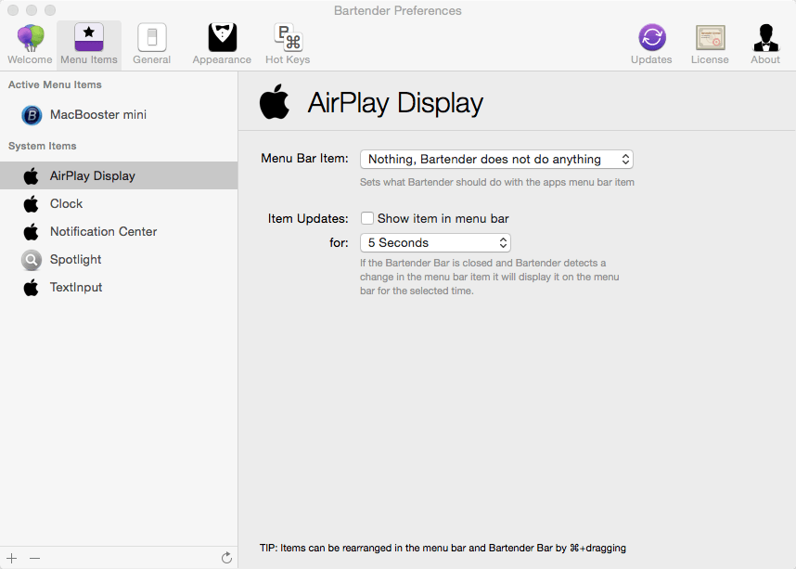This screenshot has height=569, width=796.
Task: Select Spotlight in System Items list
Action: click(x=75, y=260)
